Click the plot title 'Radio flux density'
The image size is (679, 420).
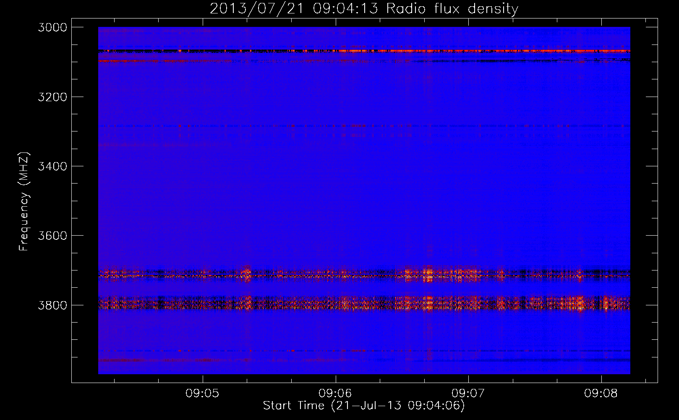coord(452,8)
